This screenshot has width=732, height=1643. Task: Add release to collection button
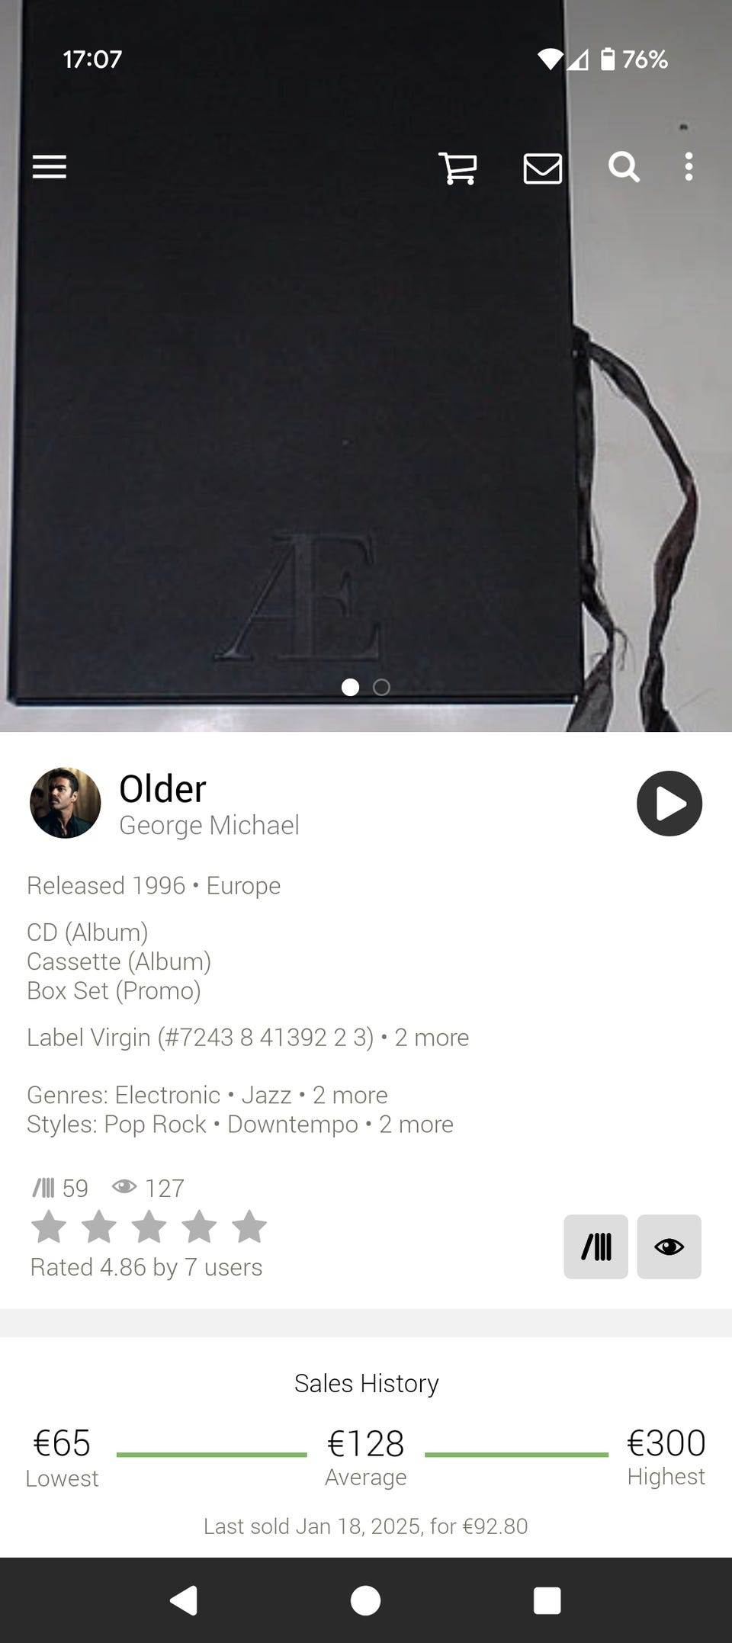click(x=596, y=1247)
